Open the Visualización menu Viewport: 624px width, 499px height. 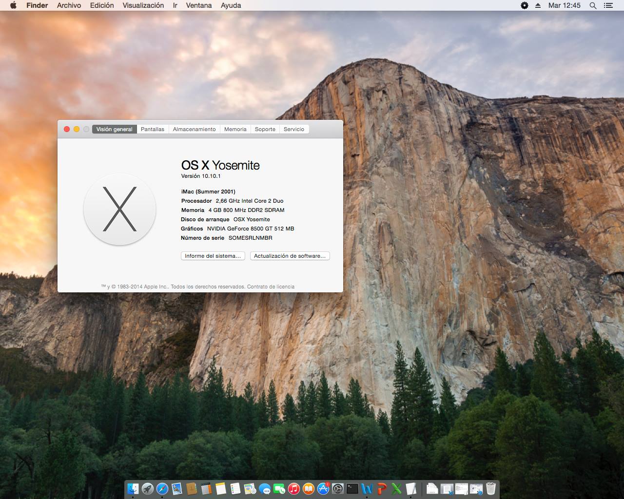[x=143, y=5]
